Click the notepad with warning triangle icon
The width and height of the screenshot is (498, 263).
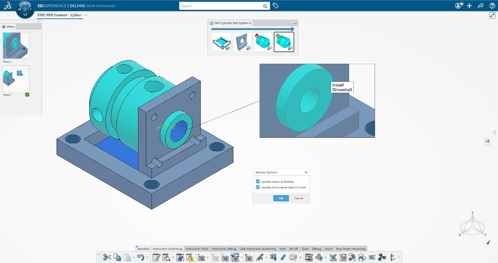coord(190,257)
